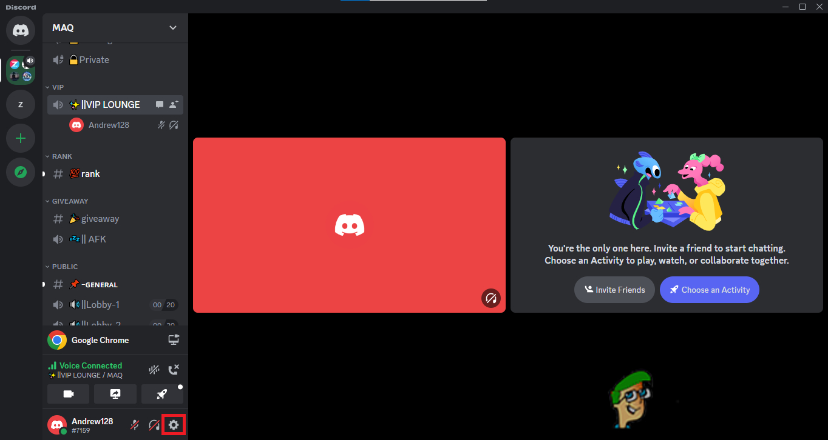Create invite for VIP LOUNGE channel
Viewport: 828px width, 440px height.
174,104
